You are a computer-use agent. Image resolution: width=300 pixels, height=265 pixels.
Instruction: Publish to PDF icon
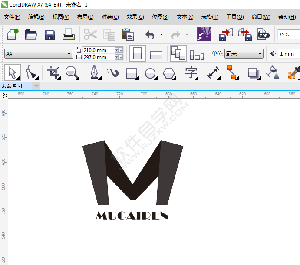click(264, 34)
